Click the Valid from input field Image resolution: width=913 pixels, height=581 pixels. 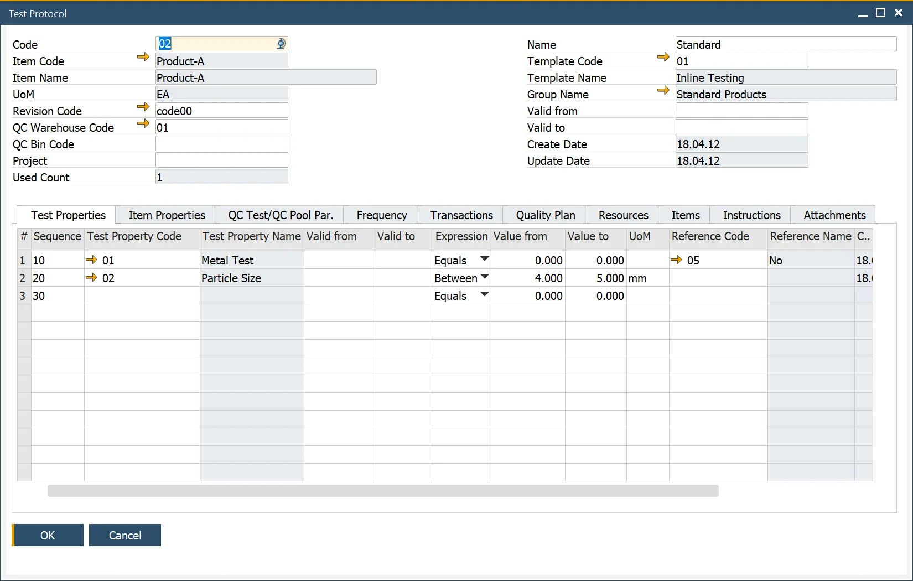tap(741, 111)
